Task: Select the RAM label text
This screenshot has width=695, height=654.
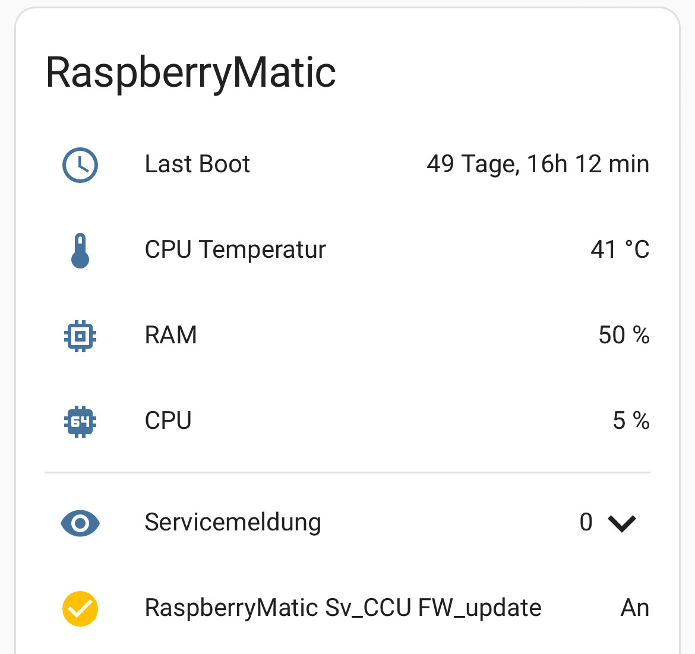Action: click(170, 335)
